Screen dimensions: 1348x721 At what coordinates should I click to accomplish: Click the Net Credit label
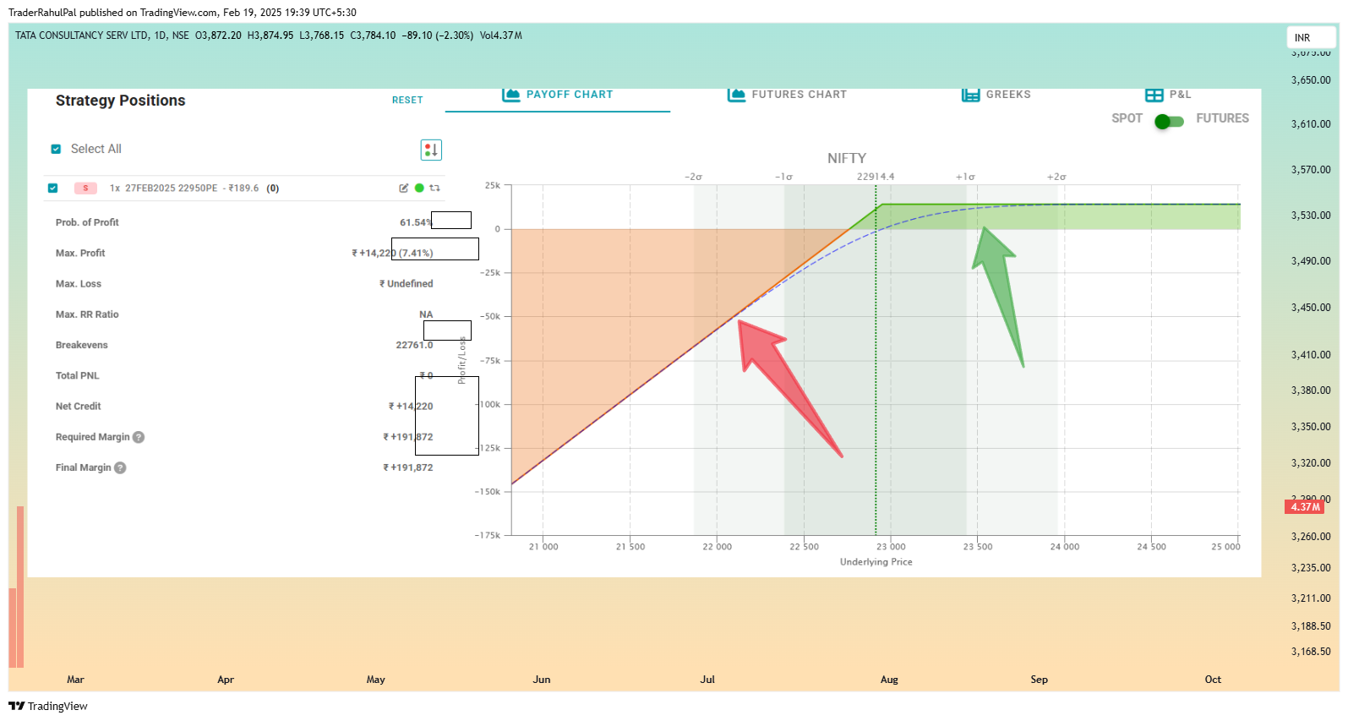79,407
